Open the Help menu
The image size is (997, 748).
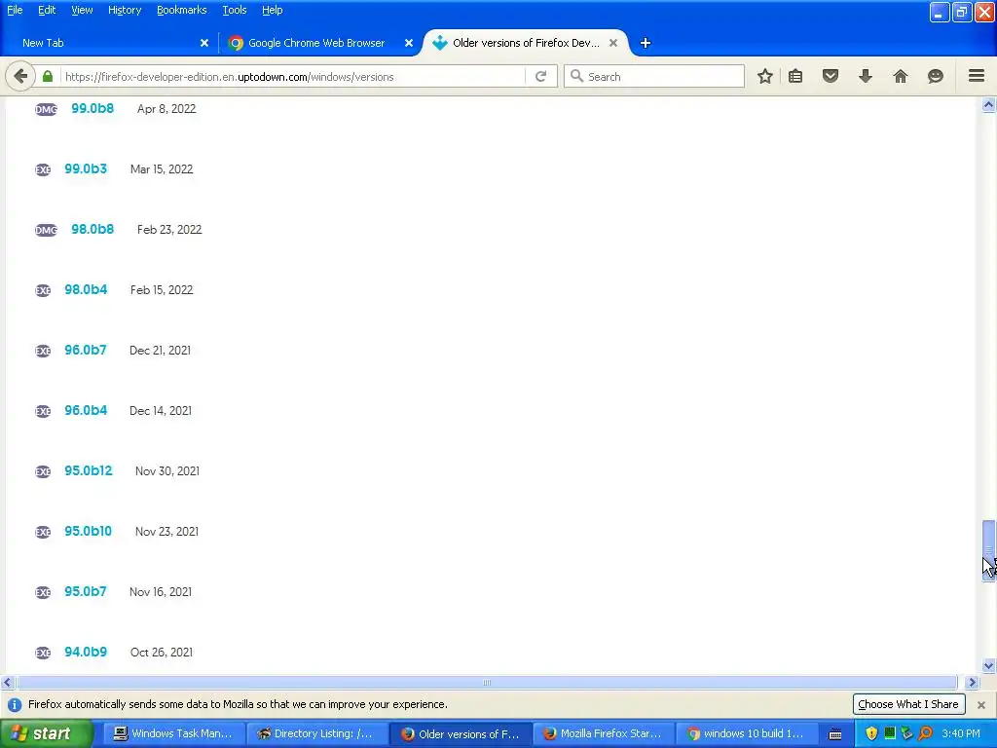273,10
